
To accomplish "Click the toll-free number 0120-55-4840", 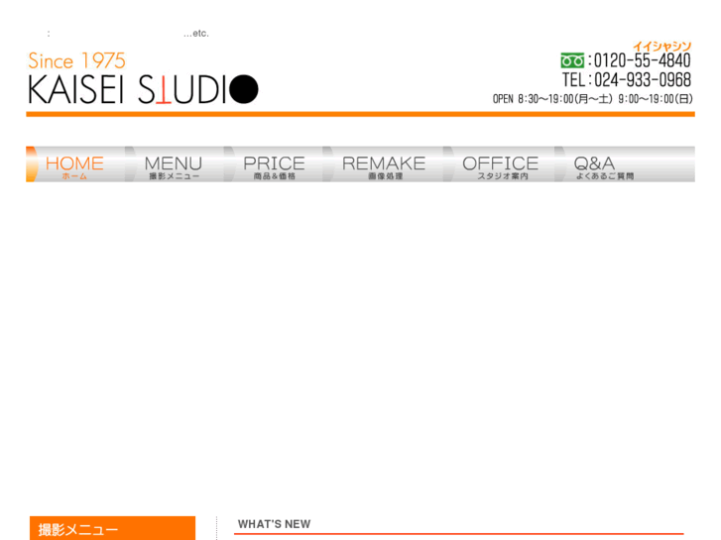I will pos(642,60).
